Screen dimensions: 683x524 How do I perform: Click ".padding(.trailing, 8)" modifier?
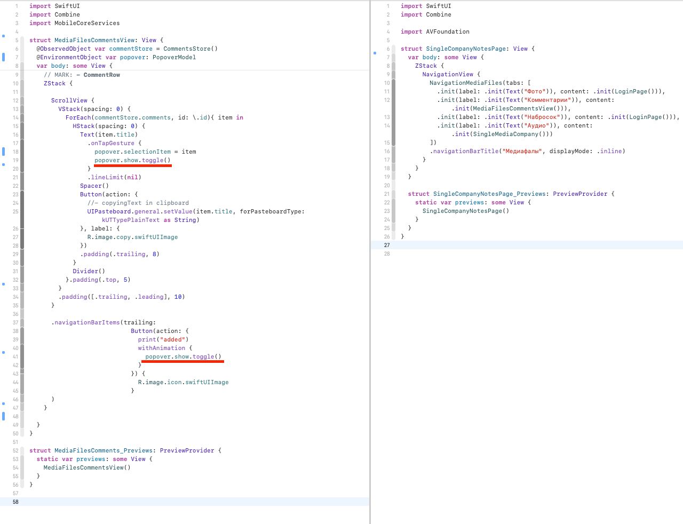[120, 254]
